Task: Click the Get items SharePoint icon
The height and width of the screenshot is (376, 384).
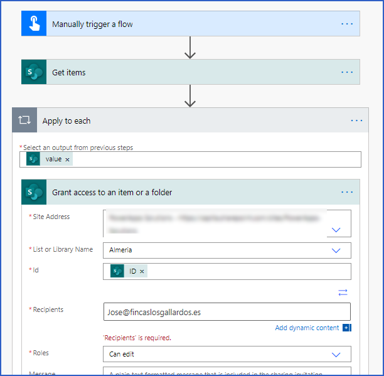Action: (x=34, y=72)
